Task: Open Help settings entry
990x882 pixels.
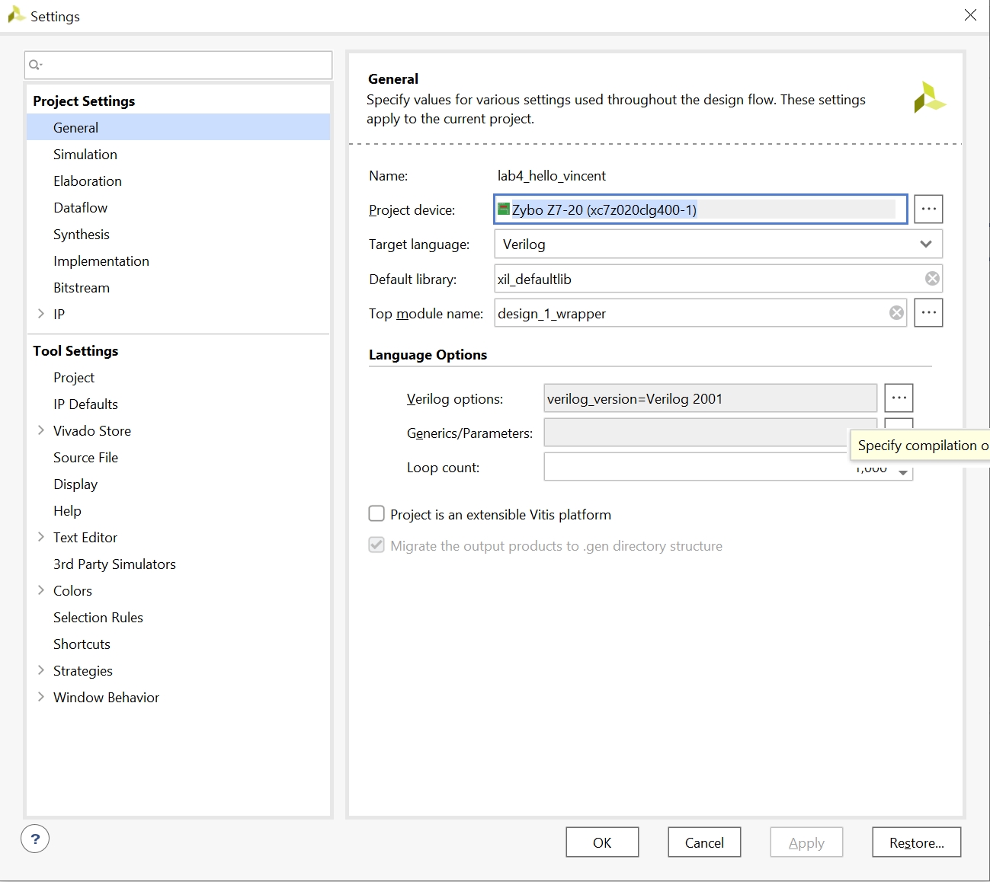Action: pos(67,510)
